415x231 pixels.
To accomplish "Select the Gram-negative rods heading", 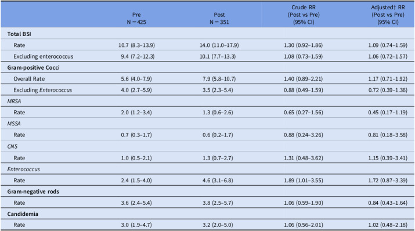I will point(33,192).
